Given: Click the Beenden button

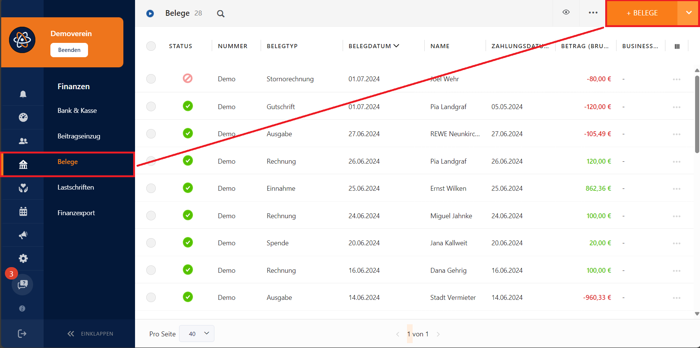Looking at the screenshot, I should (x=69, y=50).
